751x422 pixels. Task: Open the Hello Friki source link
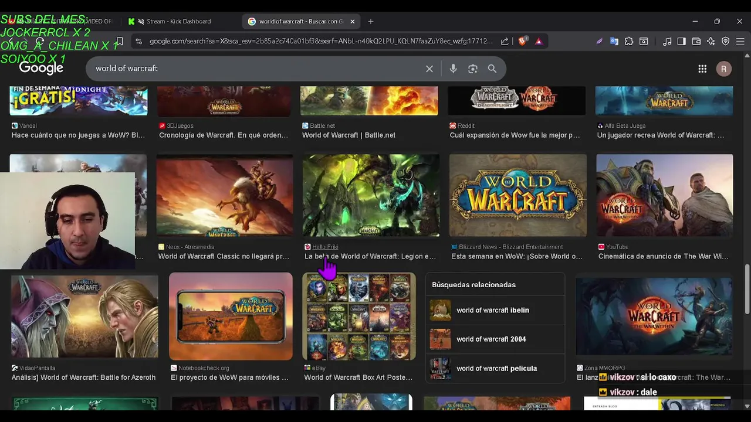click(x=325, y=247)
